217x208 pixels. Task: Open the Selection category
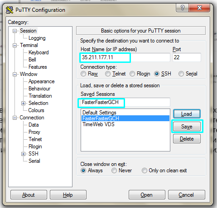(x=39, y=103)
